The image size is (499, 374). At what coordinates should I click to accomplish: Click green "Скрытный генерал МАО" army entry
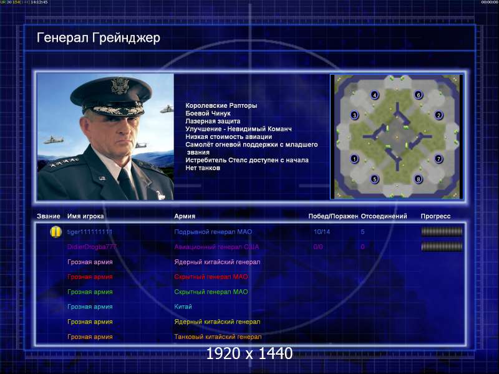click(211, 292)
